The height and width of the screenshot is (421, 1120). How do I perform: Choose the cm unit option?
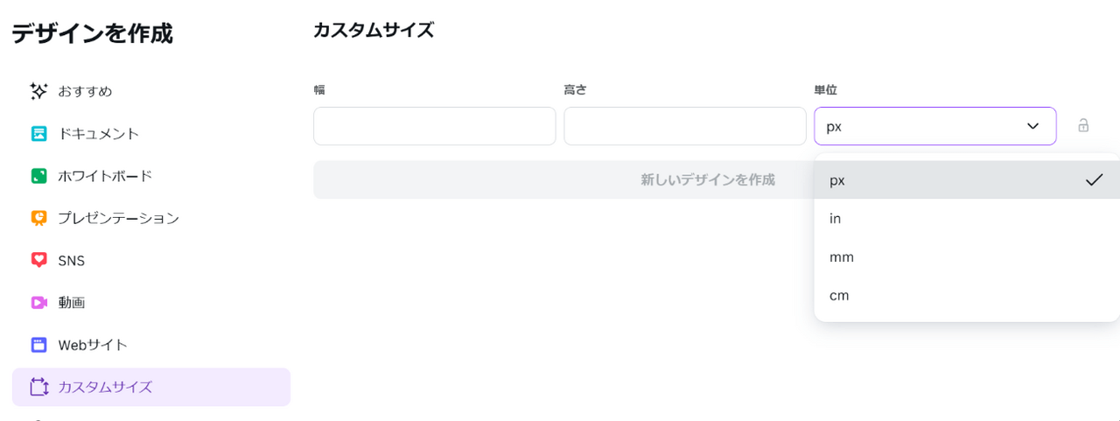pos(967,296)
